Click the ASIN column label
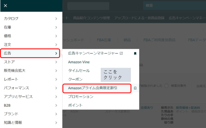 pyautogui.click(x=74, y=111)
